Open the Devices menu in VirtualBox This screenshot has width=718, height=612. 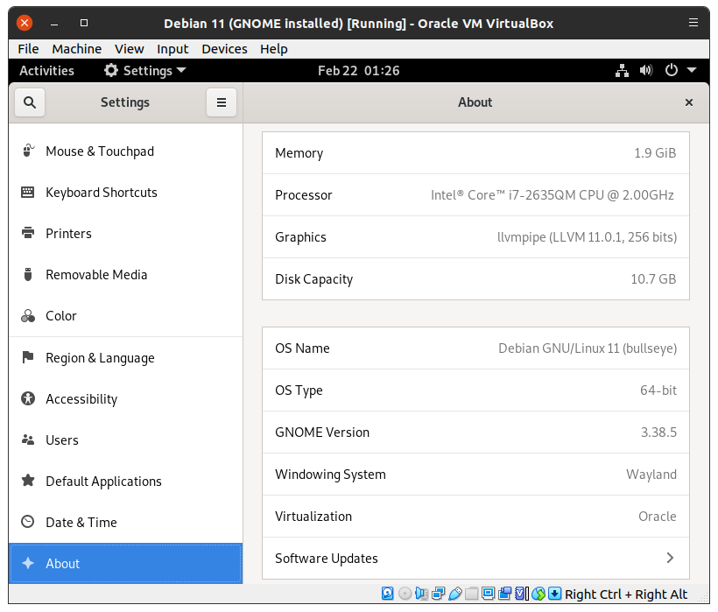224,49
